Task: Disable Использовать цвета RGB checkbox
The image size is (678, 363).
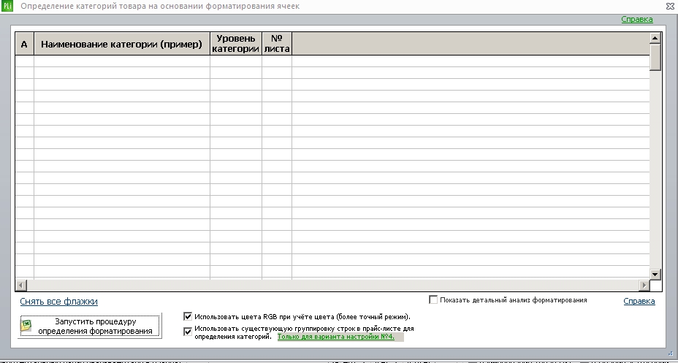Action: (188, 317)
